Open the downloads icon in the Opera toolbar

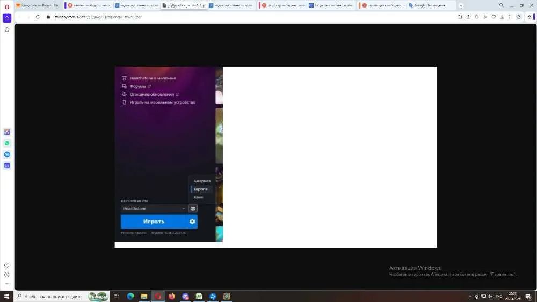point(502,17)
